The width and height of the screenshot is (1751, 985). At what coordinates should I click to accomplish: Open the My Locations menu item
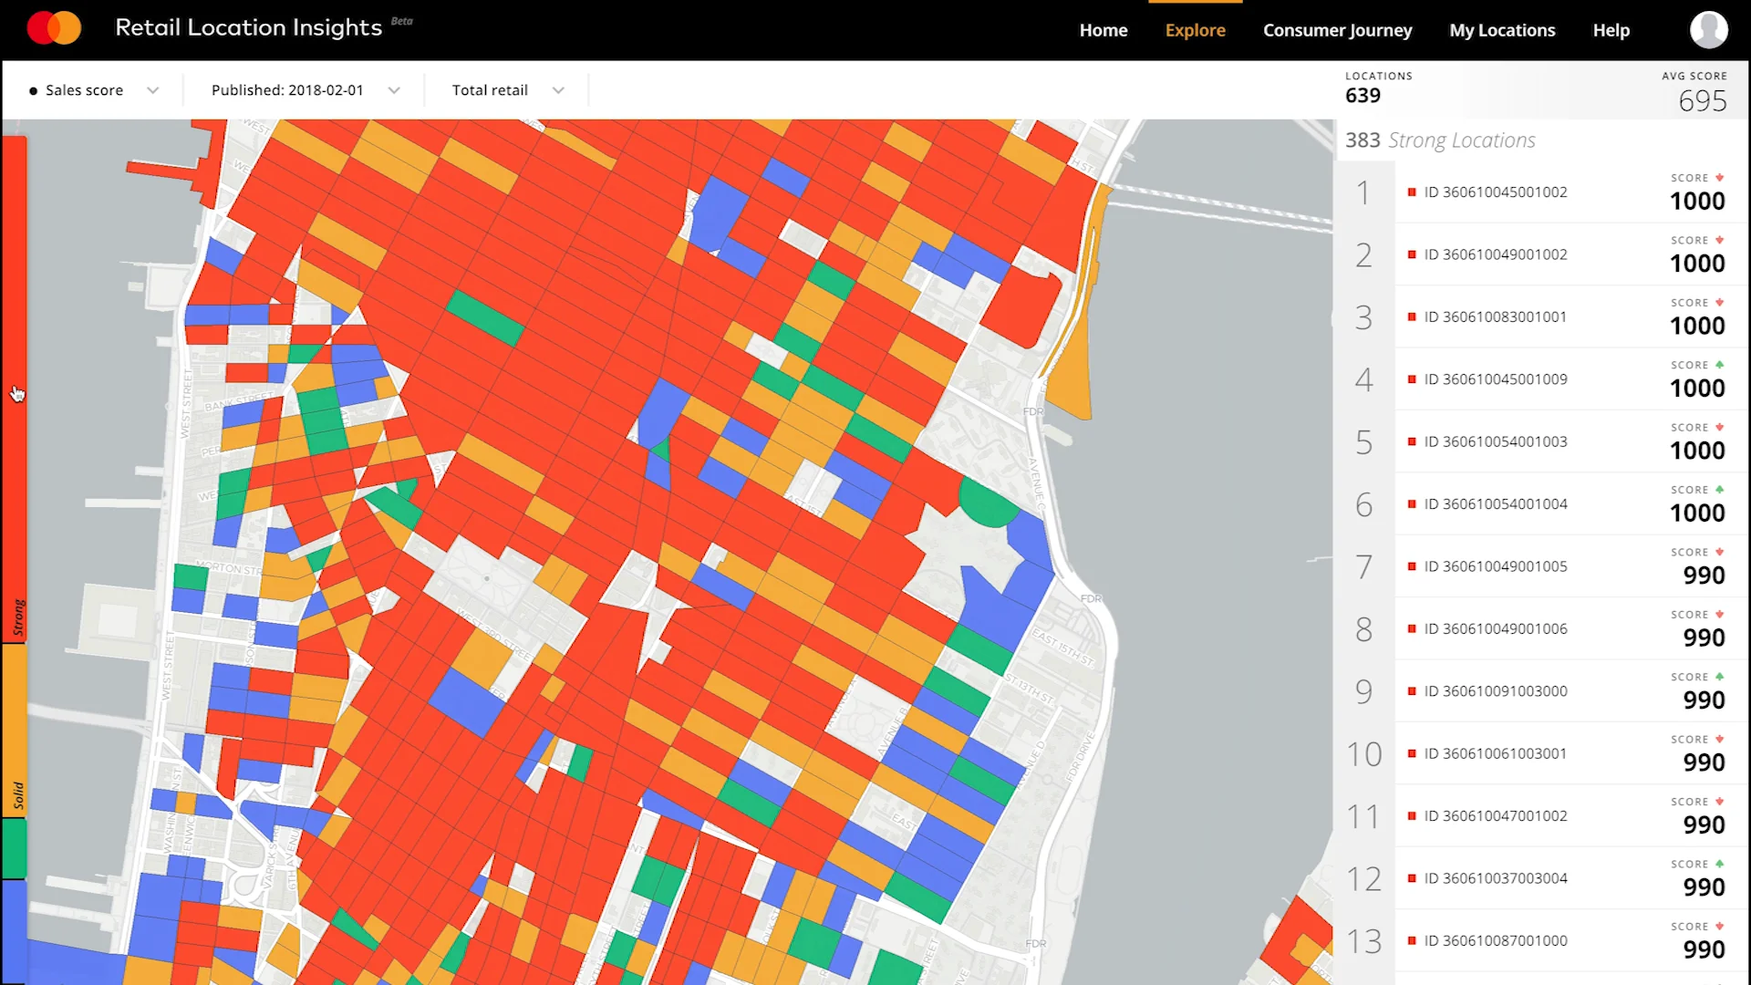(x=1502, y=29)
